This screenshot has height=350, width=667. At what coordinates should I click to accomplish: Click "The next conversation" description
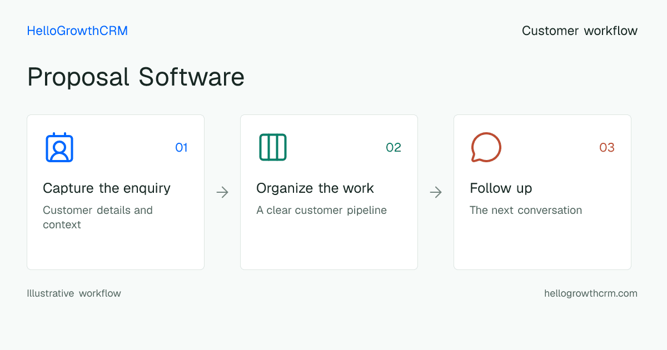tap(526, 211)
